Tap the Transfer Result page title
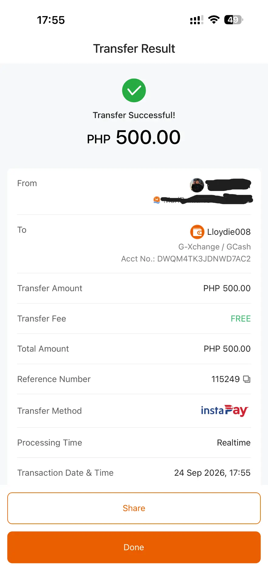This screenshot has width=268, height=584. 134,49
